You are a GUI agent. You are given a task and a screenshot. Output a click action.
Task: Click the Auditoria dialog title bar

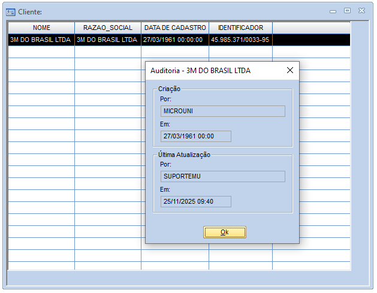[210, 70]
